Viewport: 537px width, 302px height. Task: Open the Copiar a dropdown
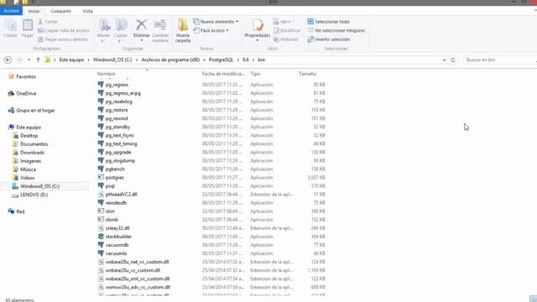(x=121, y=31)
